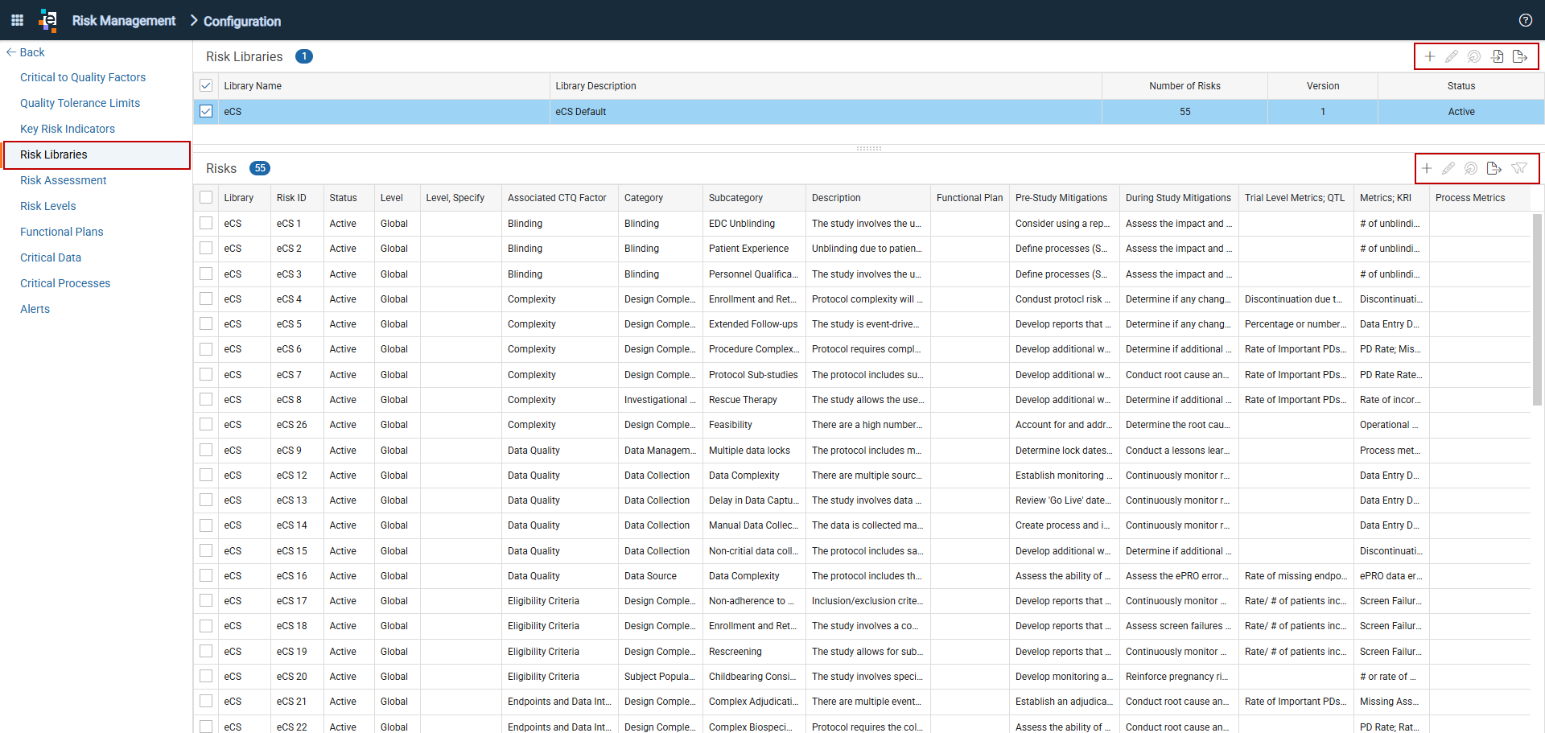Click Risk Management breadcrumb title
1545x733 pixels.
tap(124, 21)
